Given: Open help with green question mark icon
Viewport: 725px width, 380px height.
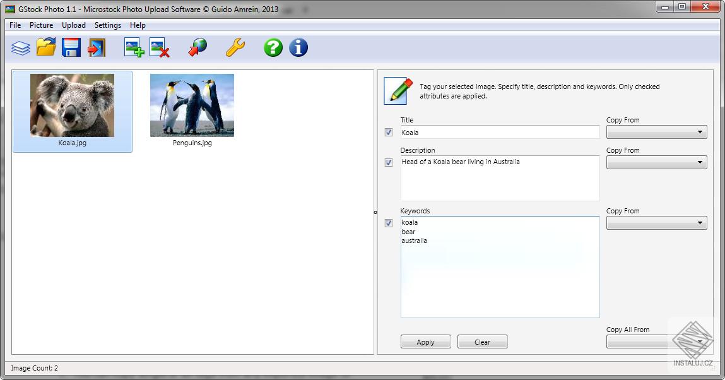Looking at the screenshot, I should click(x=273, y=47).
